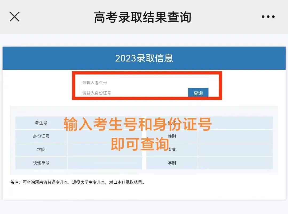The width and height of the screenshot is (288, 214).
Task: Click the 备注 note text below table
Action: point(77,183)
